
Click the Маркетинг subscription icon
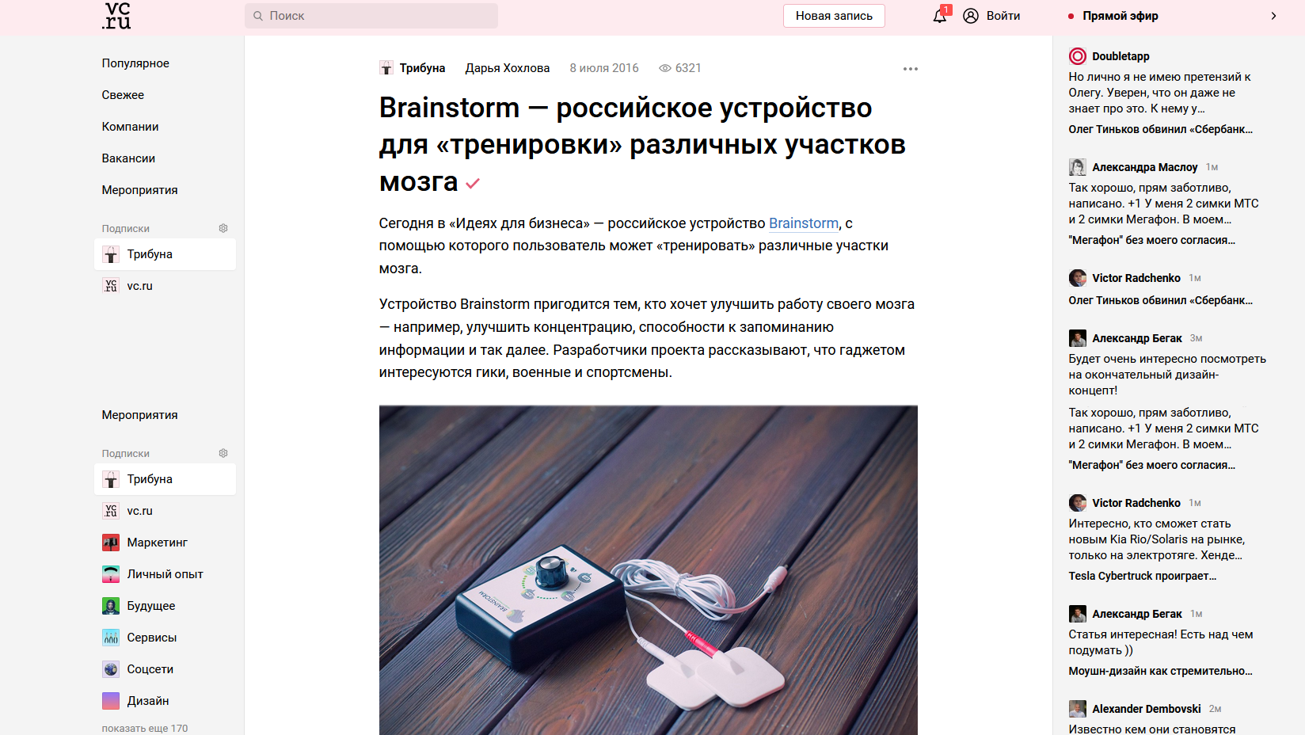(111, 543)
